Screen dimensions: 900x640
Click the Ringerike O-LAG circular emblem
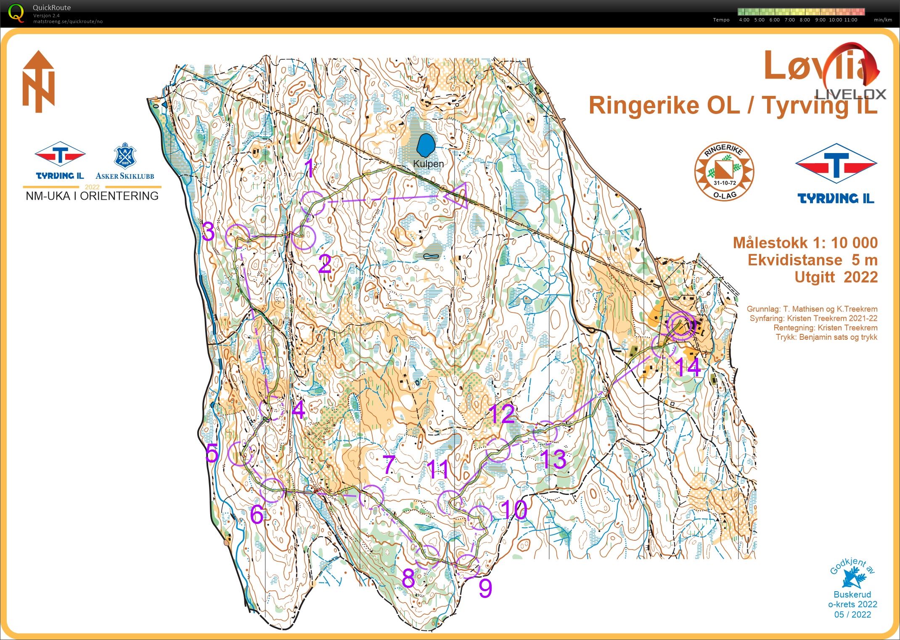click(724, 171)
